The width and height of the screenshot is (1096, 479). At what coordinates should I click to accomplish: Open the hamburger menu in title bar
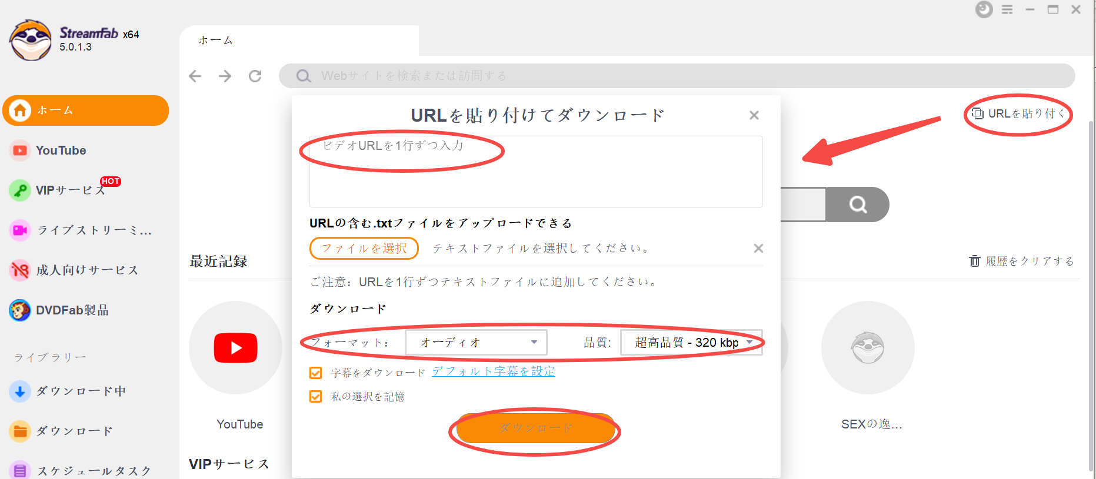coord(1007,10)
